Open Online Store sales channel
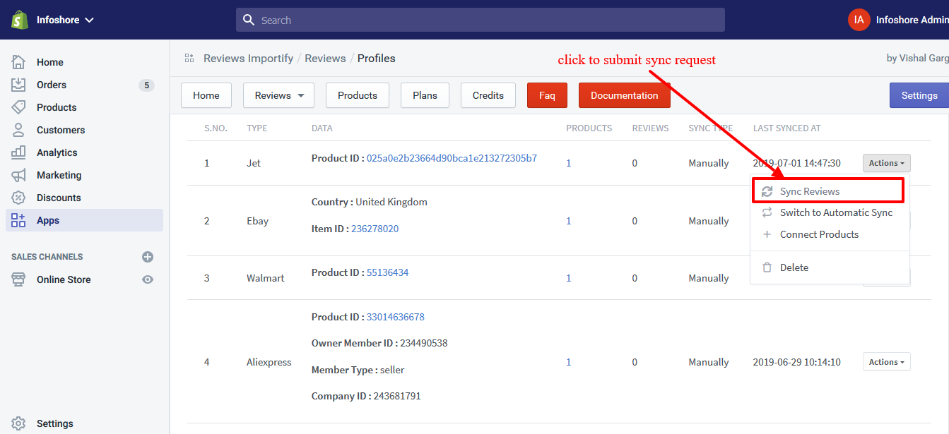Screen dimensions: 949x434 64,279
